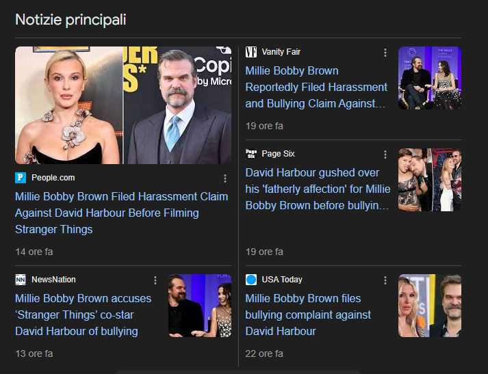The width and height of the screenshot is (488, 374).
Task: Click the Vanity Fair VF logo icon
Action: coord(251,52)
